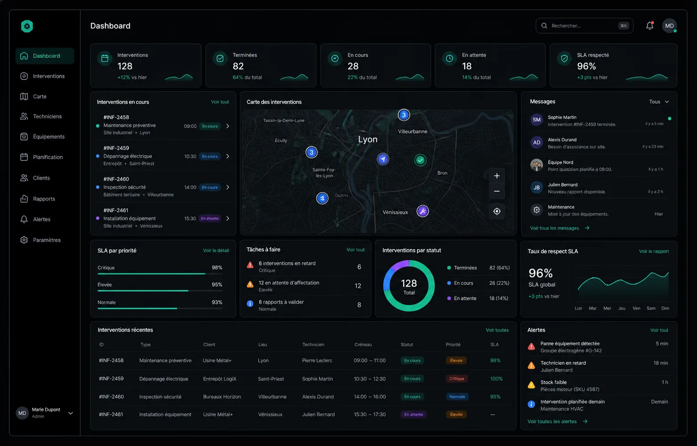
Task: Zoom in on the map
Action: (497, 176)
